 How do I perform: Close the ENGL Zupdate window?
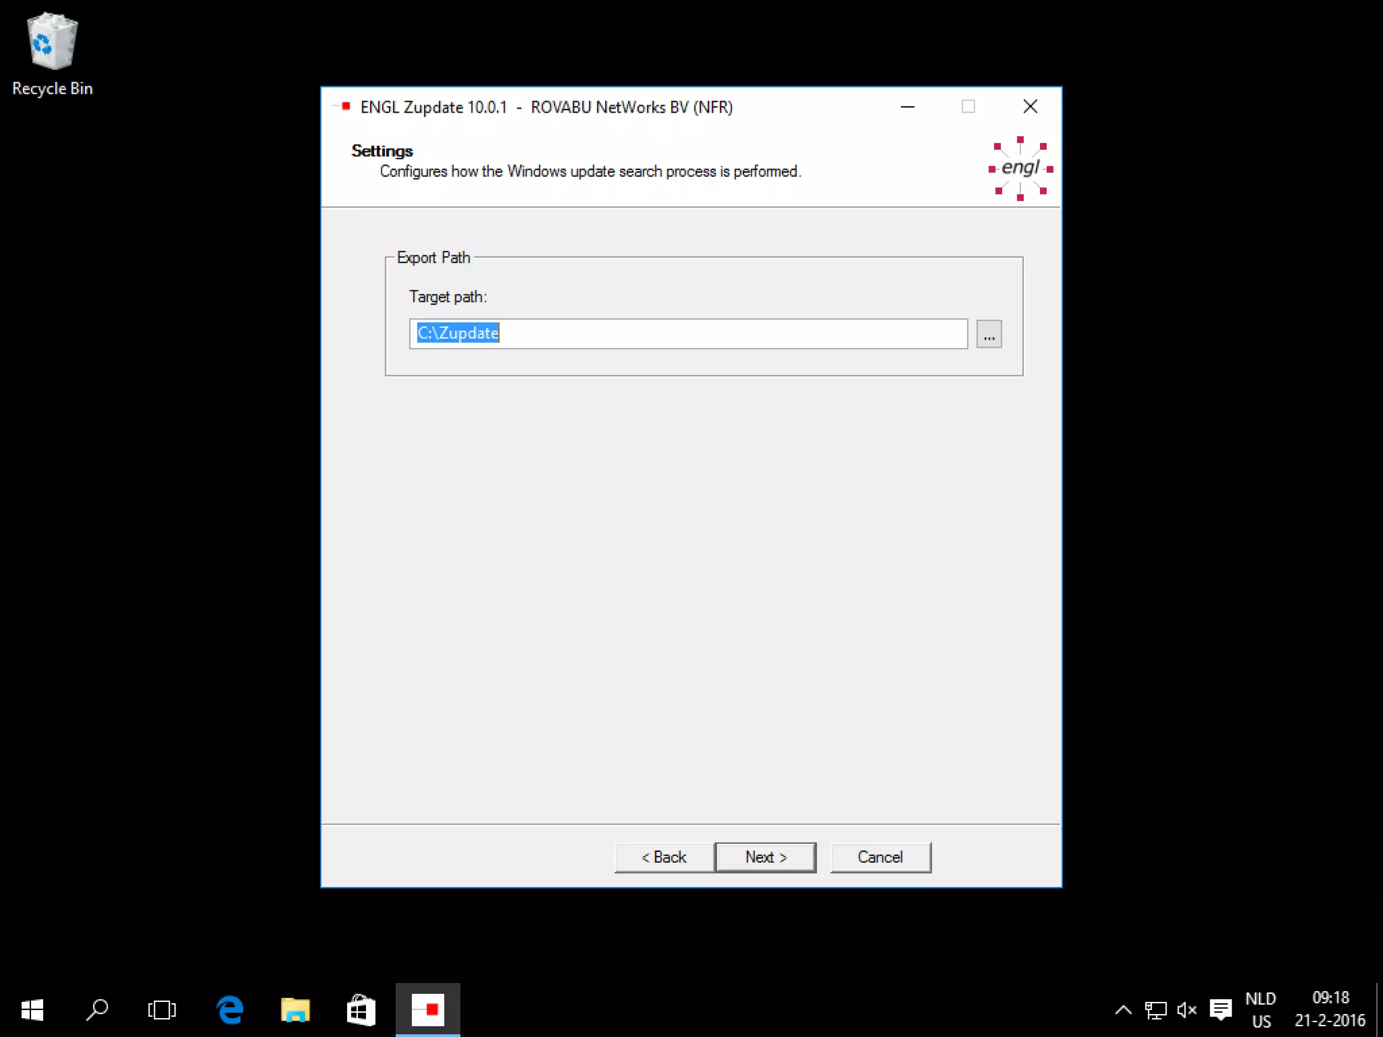(1030, 107)
